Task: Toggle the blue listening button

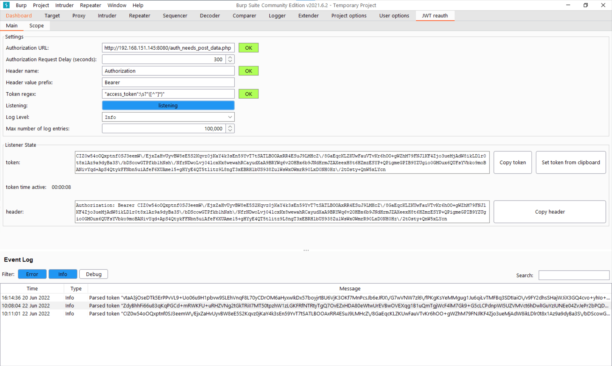Action: click(x=168, y=105)
